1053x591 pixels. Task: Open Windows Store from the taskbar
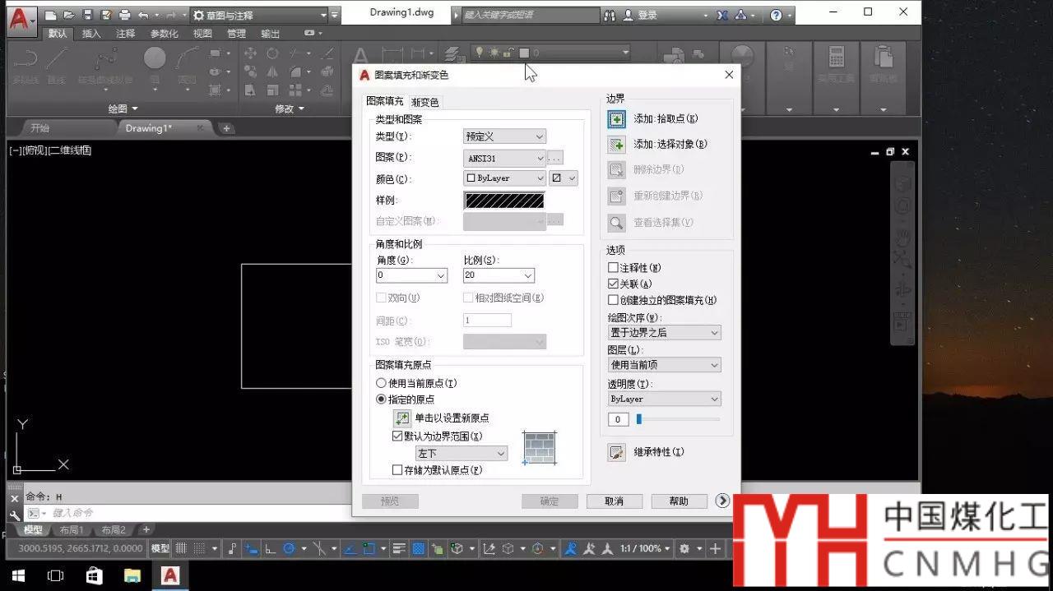click(94, 575)
